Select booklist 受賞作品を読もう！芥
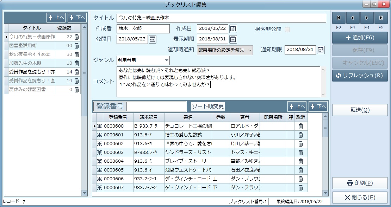The width and height of the screenshot is (391, 207). [32, 72]
